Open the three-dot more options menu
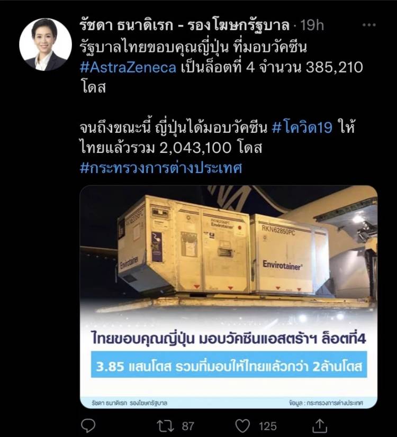 pos(369,25)
